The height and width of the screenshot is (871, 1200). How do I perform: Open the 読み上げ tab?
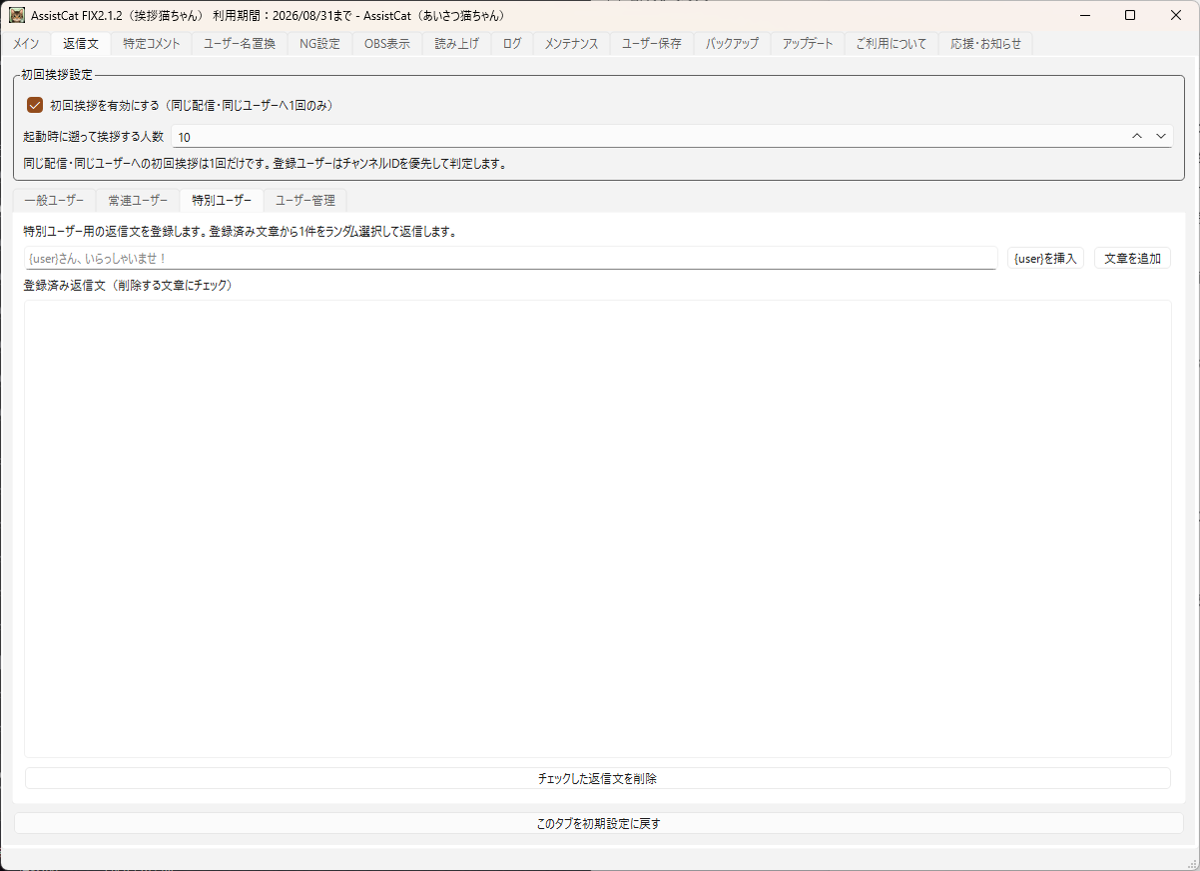click(456, 44)
